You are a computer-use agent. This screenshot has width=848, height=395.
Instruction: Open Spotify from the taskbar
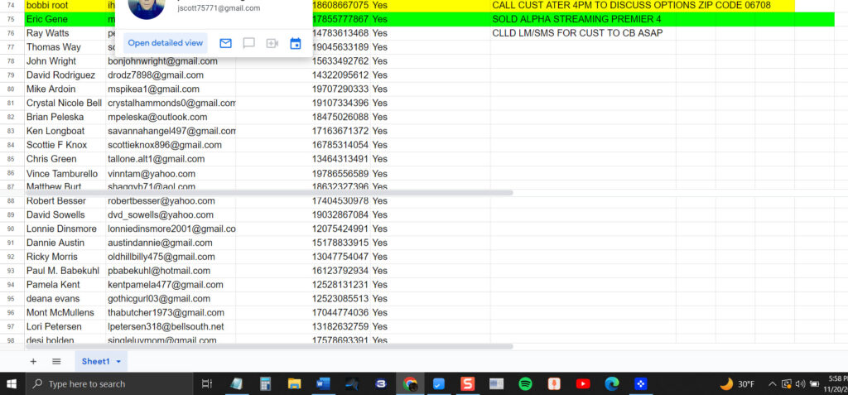point(525,383)
